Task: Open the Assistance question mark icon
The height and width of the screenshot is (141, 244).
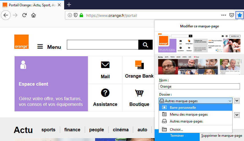Action: tap(105, 93)
